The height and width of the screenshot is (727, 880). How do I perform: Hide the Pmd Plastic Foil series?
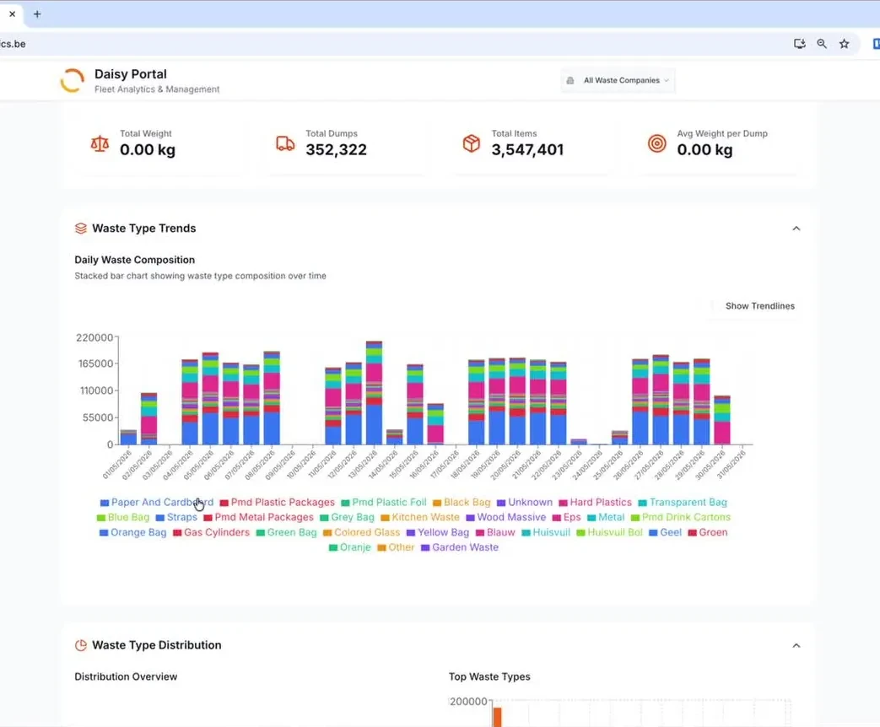(384, 502)
